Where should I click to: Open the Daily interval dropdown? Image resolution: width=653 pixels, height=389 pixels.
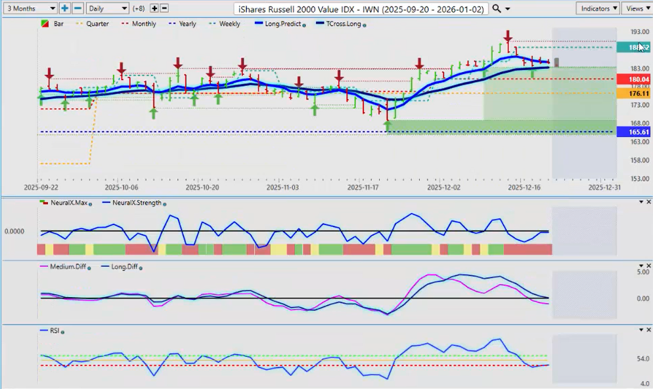[x=107, y=9]
